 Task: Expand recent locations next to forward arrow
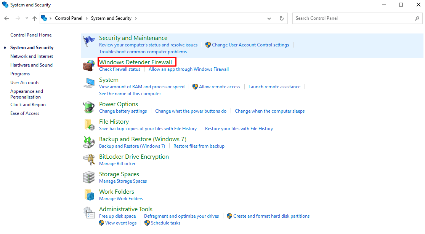(26, 18)
